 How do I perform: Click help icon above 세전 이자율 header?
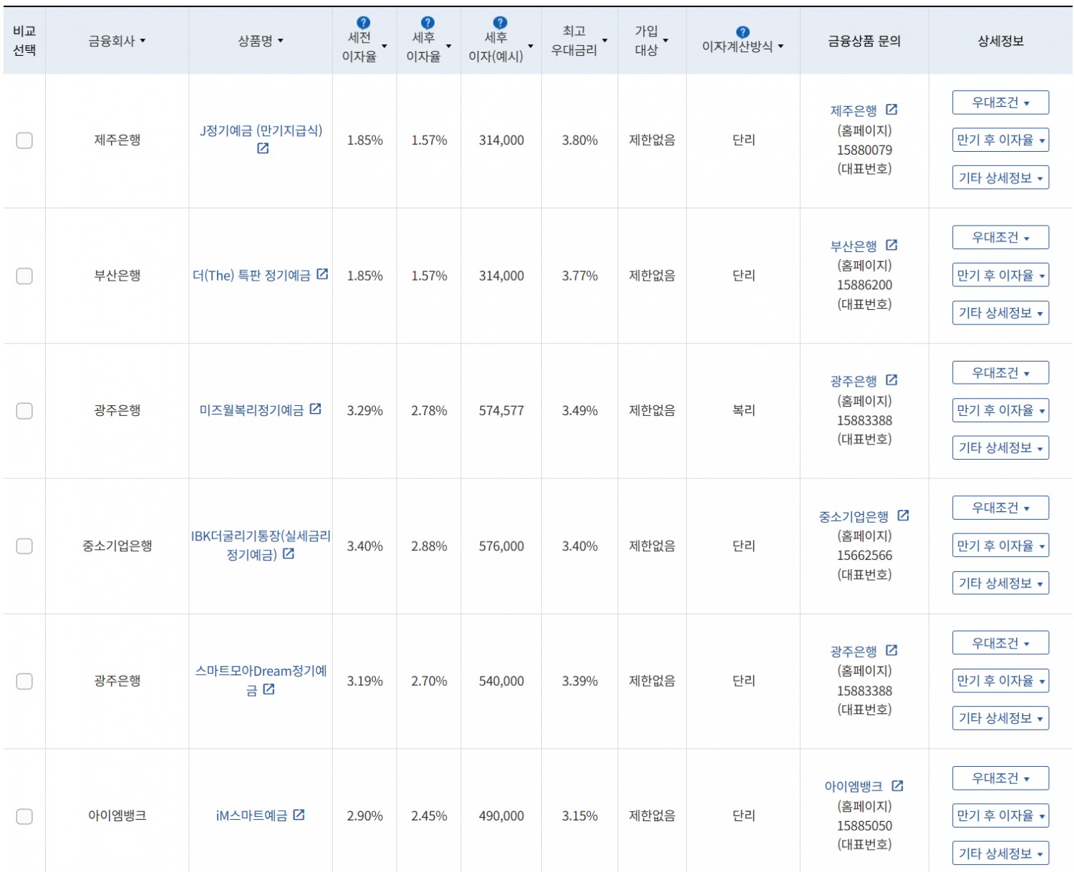click(x=364, y=23)
